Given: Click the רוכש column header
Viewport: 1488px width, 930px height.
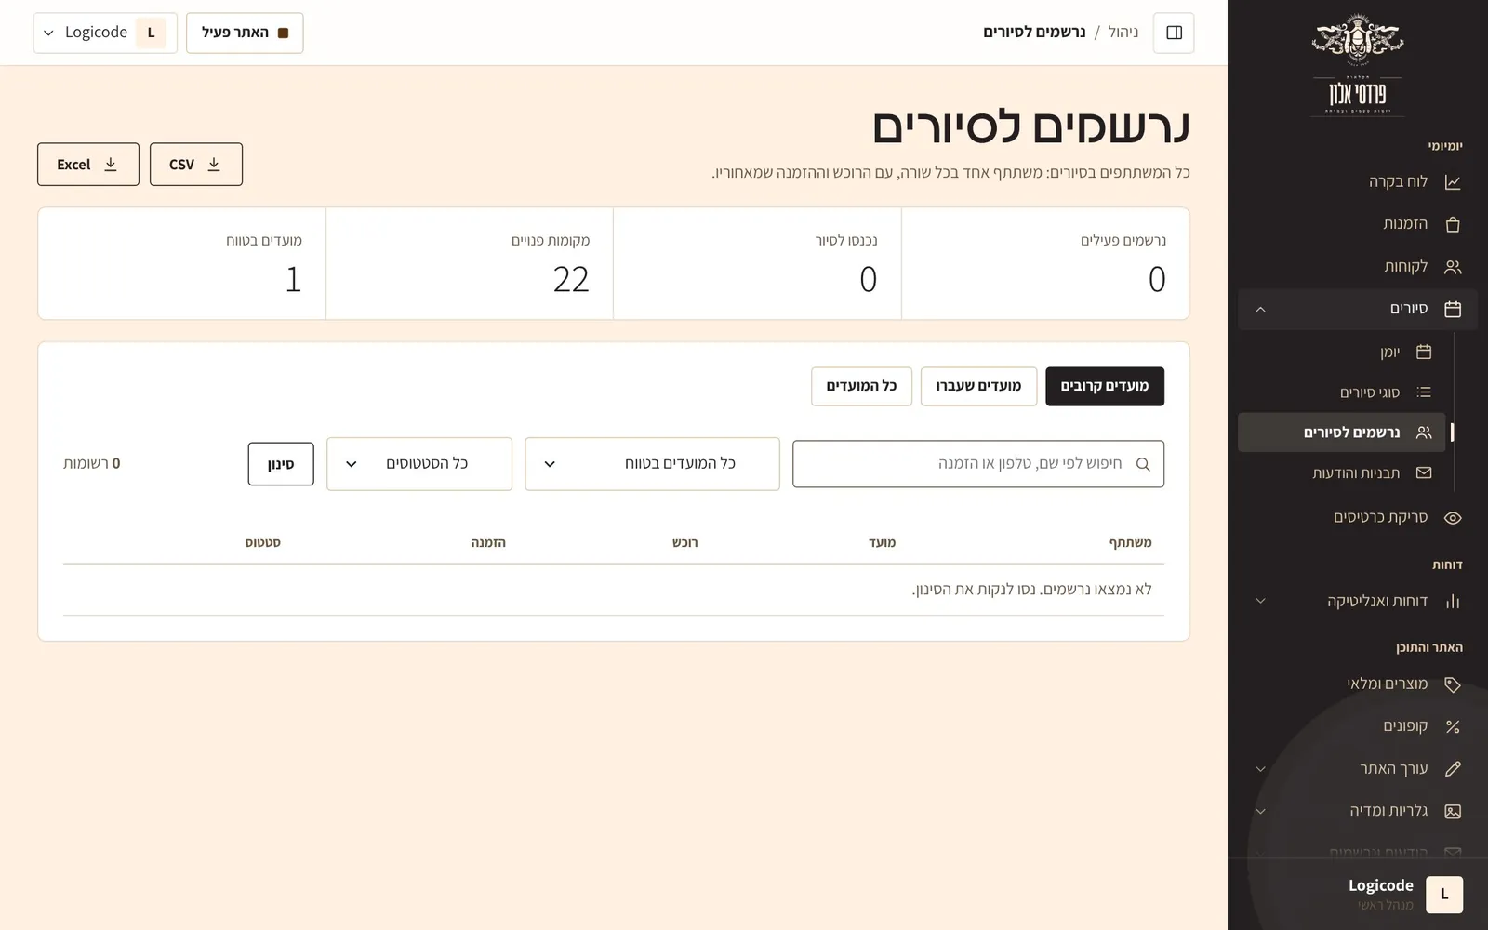Looking at the screenshot, I should (685, 542).
